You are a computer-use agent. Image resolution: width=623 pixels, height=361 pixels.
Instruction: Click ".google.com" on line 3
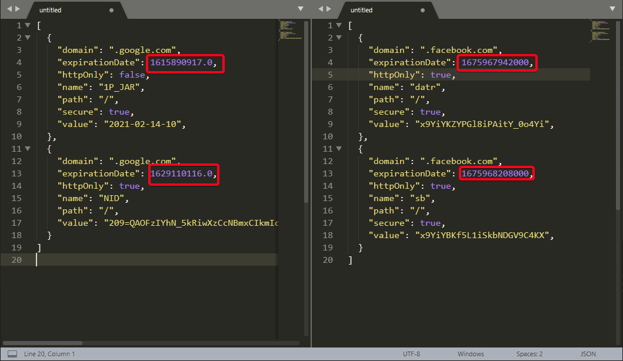(x=142, y=50)
